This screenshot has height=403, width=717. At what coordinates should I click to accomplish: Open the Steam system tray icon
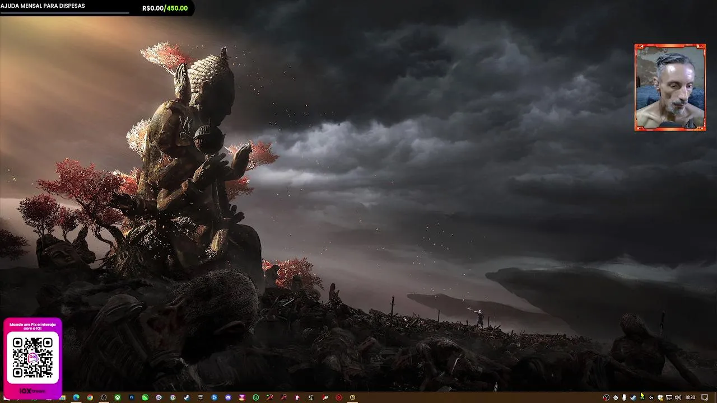point(633,397)
